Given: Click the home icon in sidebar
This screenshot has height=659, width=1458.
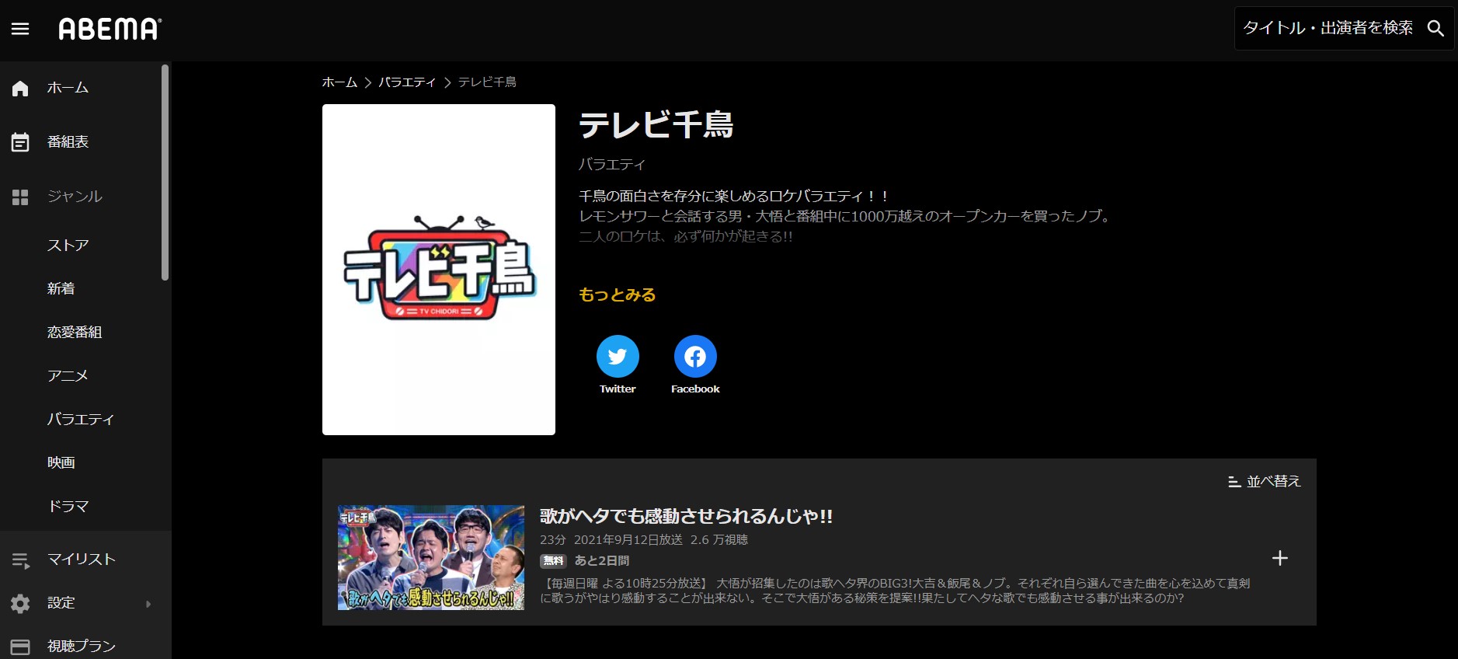Looking at the screenshot, I should click(20, 89).
